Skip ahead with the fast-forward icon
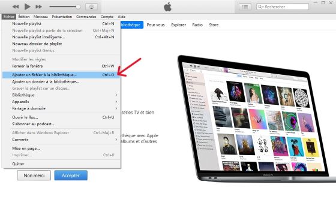This screenshot has width=336, height=221. (39, 7)
